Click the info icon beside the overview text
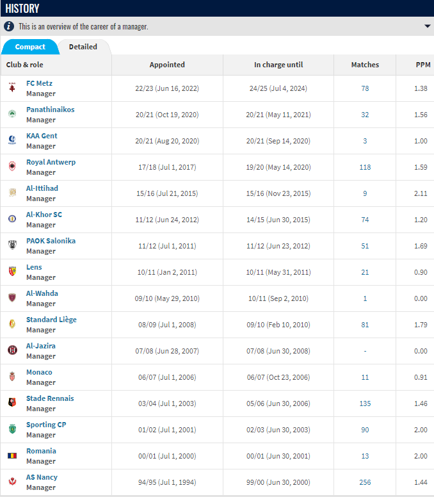This screenshot has height=497, width=434. tap(9, 26)
